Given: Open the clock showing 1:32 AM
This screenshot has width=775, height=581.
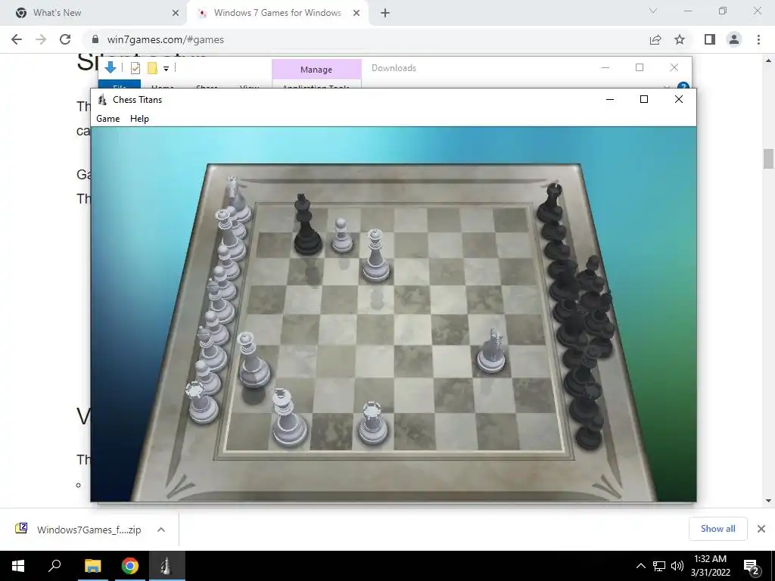Looking at the screenshot, I should pyautogui.click(x=710, y=566).
